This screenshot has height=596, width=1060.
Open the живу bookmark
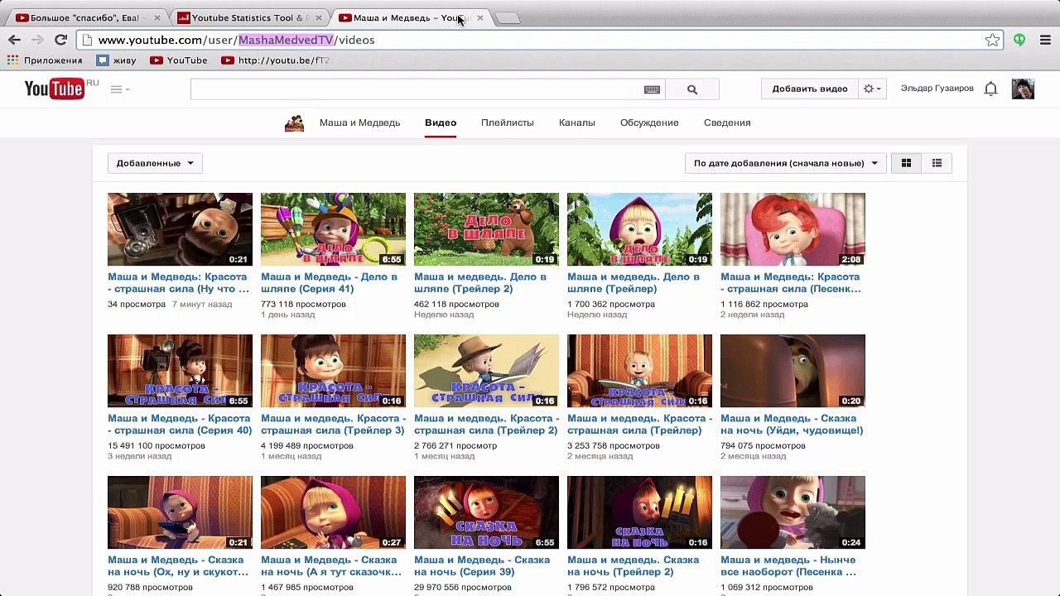click(x=117, y=60)
